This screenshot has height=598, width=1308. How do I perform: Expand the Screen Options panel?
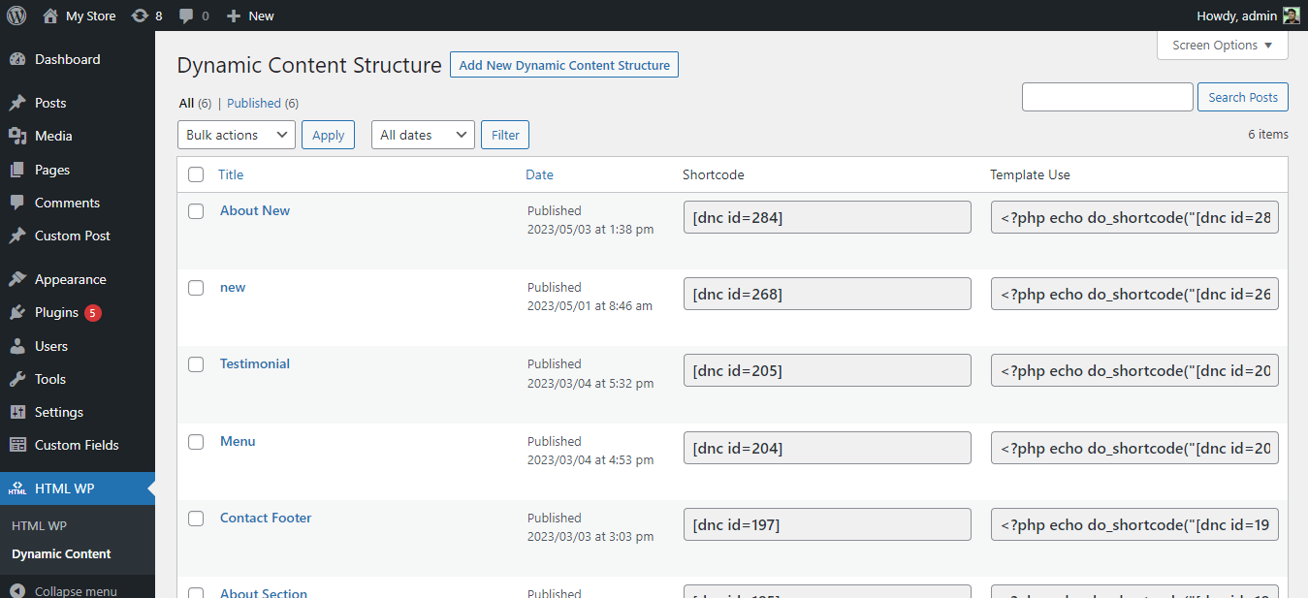point(1222,46)
